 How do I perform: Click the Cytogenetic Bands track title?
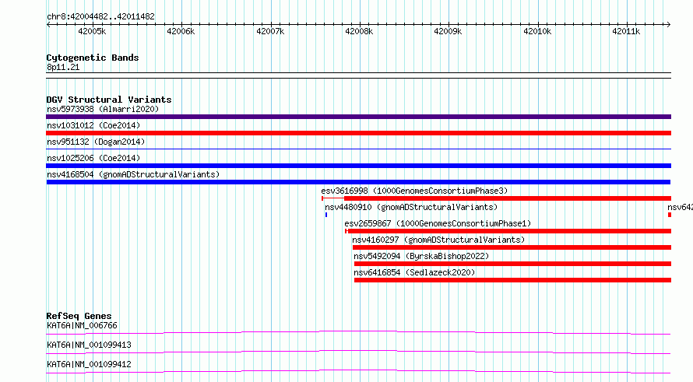(93, 58)
